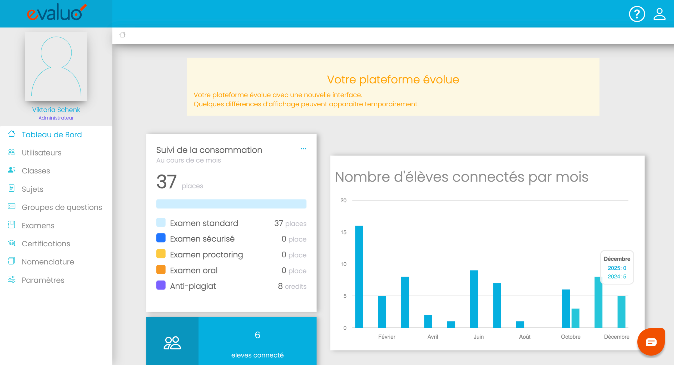Click the connected students people icon

[x=172, y=343]
